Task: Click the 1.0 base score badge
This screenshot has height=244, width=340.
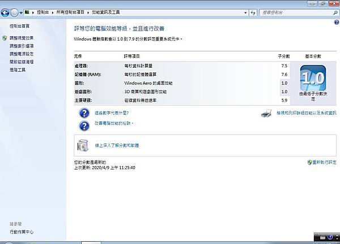Action: coord(313,78)
